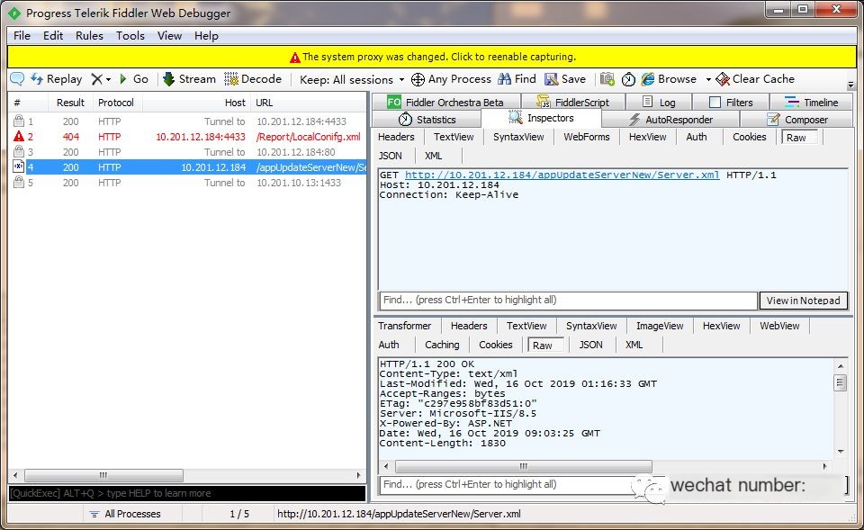Click the camera screenshot toolbar icon
Viewport: 864px width, 530px height.
[607, 79]
